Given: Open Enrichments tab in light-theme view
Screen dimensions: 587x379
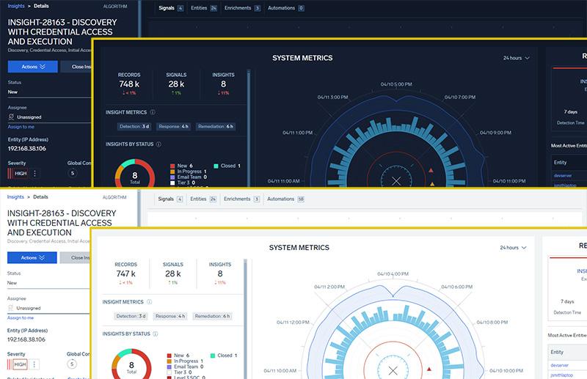Looking at the screenshot, I should click(241, 199).
